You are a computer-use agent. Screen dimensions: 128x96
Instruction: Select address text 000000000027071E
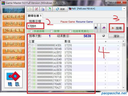point(49,77)
